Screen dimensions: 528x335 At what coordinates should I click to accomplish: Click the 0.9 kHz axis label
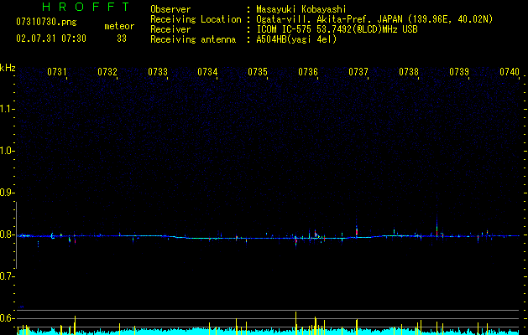(x=7, y=193)
